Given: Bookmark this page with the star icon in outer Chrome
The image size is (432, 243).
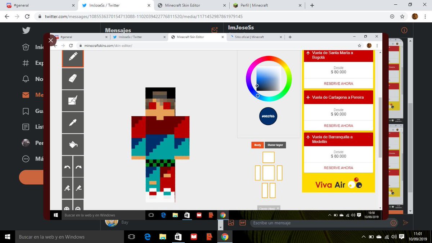Looking at the screenshot, I should [402, 17].
